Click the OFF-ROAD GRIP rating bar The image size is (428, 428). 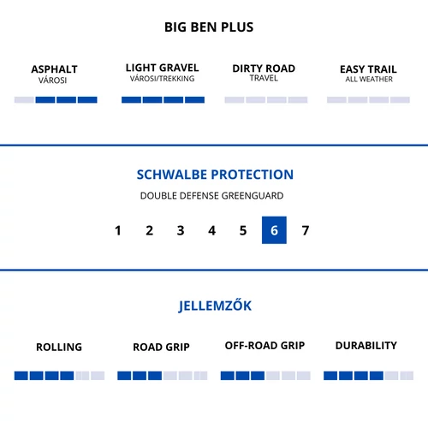click(x=265, y=376)
